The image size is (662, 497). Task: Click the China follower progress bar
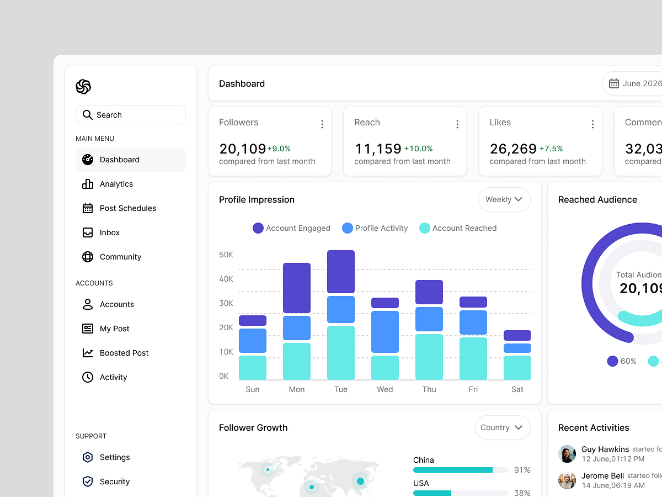pos(461,470)
